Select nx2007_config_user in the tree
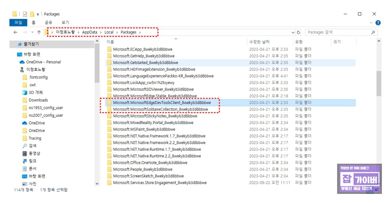The width and height of the screenshot is (391, 203). pyautogui.click(x=46, y=115)
